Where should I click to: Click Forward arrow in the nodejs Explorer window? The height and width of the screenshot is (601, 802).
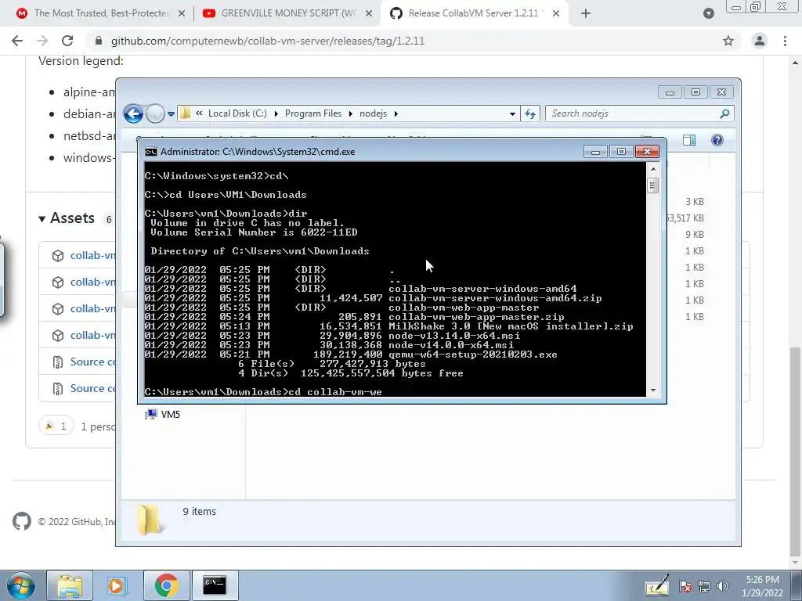click(x=155, y=113)
